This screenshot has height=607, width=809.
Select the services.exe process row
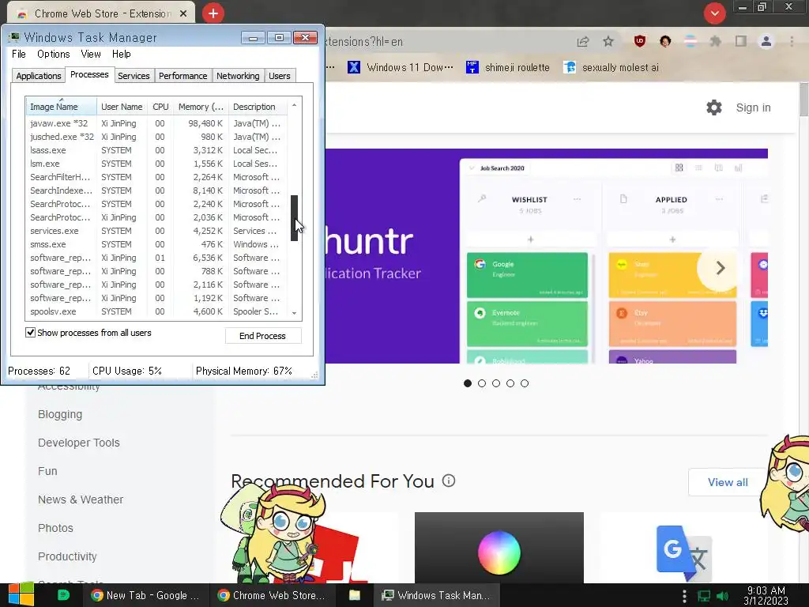(156, 231)
